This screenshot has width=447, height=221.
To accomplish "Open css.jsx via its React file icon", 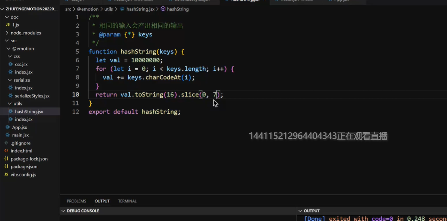I will (11, 64).
